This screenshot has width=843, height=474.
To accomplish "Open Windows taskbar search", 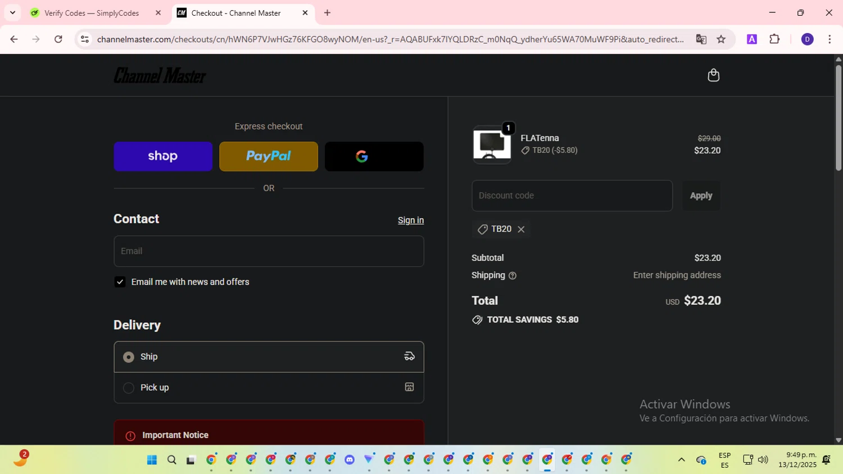I will [172, 460].
